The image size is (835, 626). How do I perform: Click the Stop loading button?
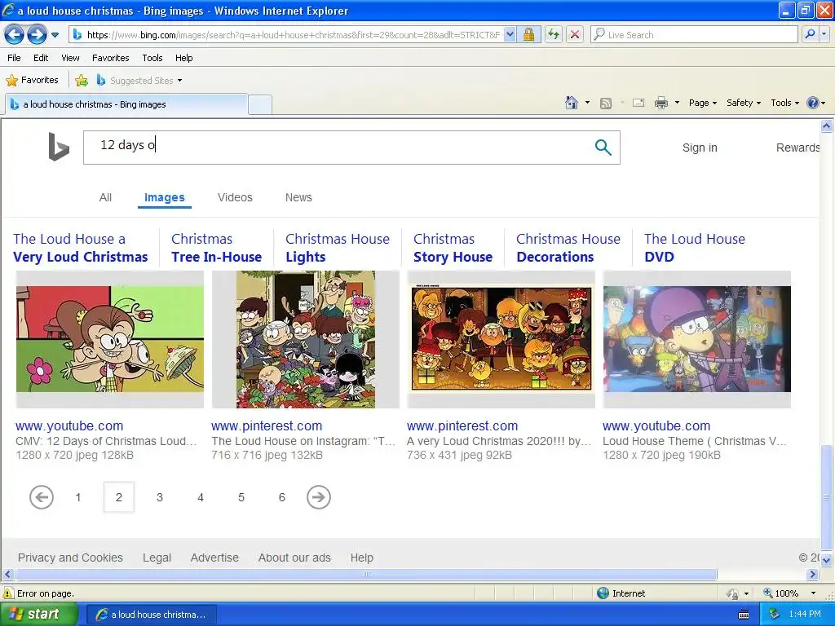coord(575,35)
